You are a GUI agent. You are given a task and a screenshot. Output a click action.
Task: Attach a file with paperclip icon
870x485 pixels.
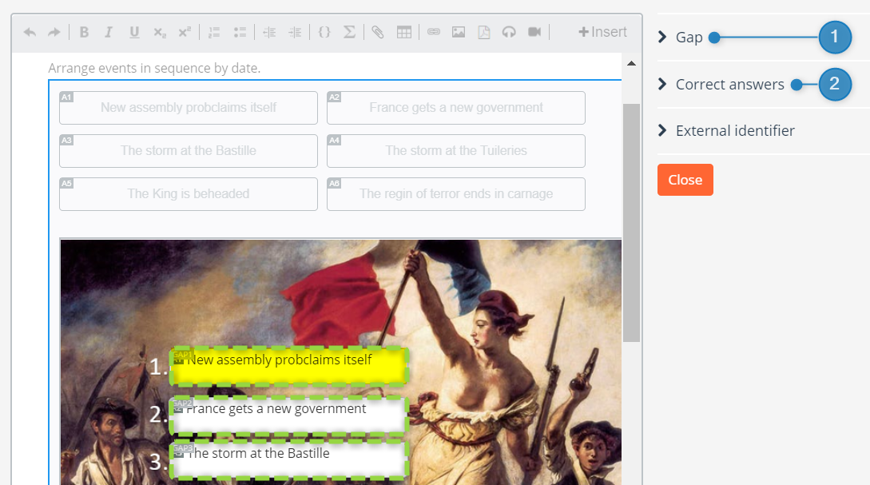(x=378, y=32)
